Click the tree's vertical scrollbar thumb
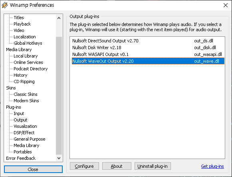 tap(59, 95)
